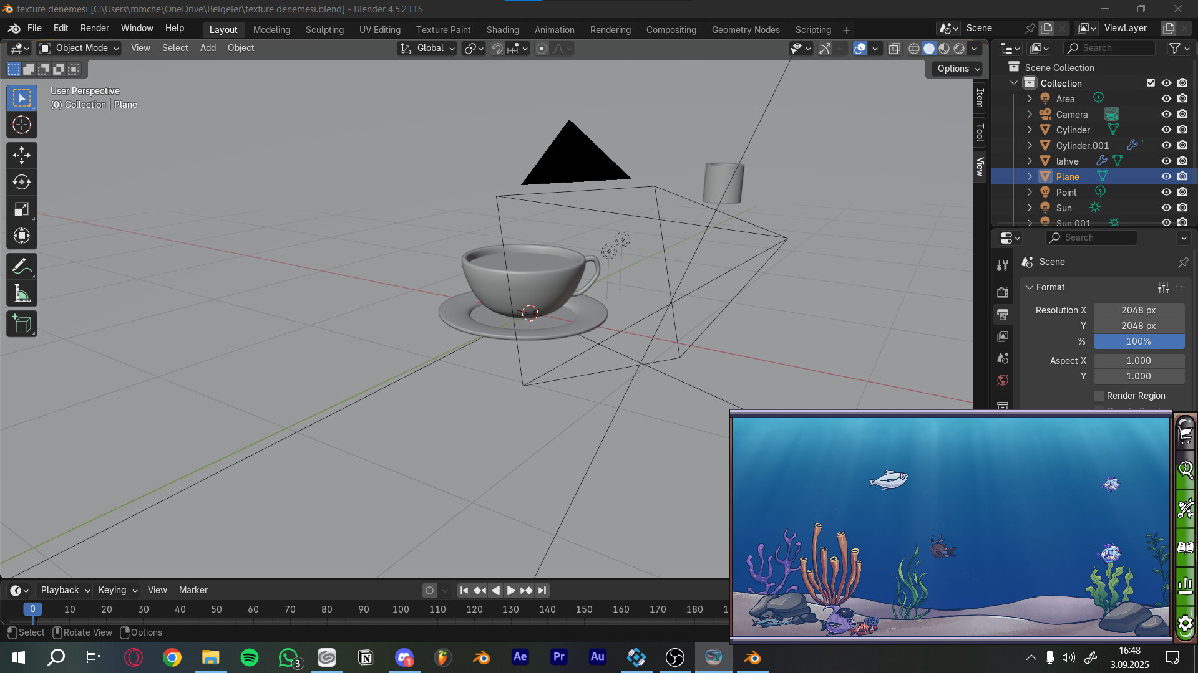Activate the Rotate tool

pyautogui.click(x=22, y=182)
